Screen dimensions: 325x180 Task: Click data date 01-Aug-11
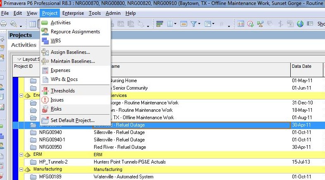[302, 118]
